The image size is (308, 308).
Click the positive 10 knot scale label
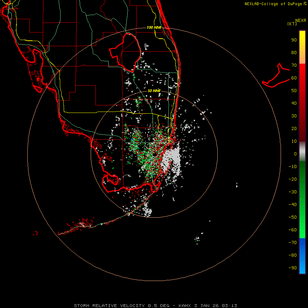pyautogui.click(x=294, y=141)
